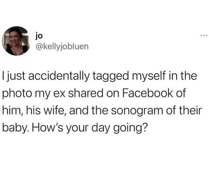Open the @kellyjobluen handle link
Screen dimensions: 209x195
coord(62,47)
